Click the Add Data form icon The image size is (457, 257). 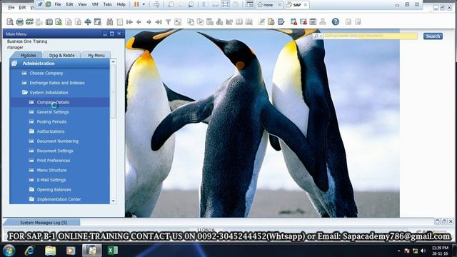(119, 22)
